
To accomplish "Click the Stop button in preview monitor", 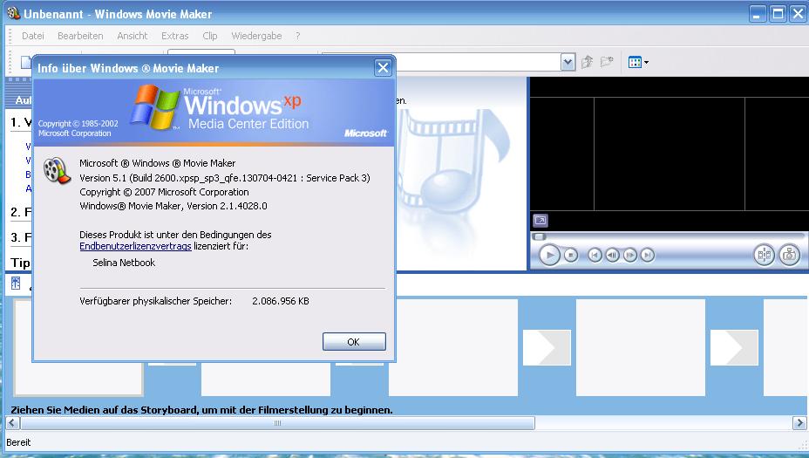I will (x=571, y=255).
